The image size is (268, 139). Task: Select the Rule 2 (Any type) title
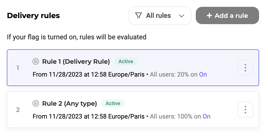pos(69,104)
